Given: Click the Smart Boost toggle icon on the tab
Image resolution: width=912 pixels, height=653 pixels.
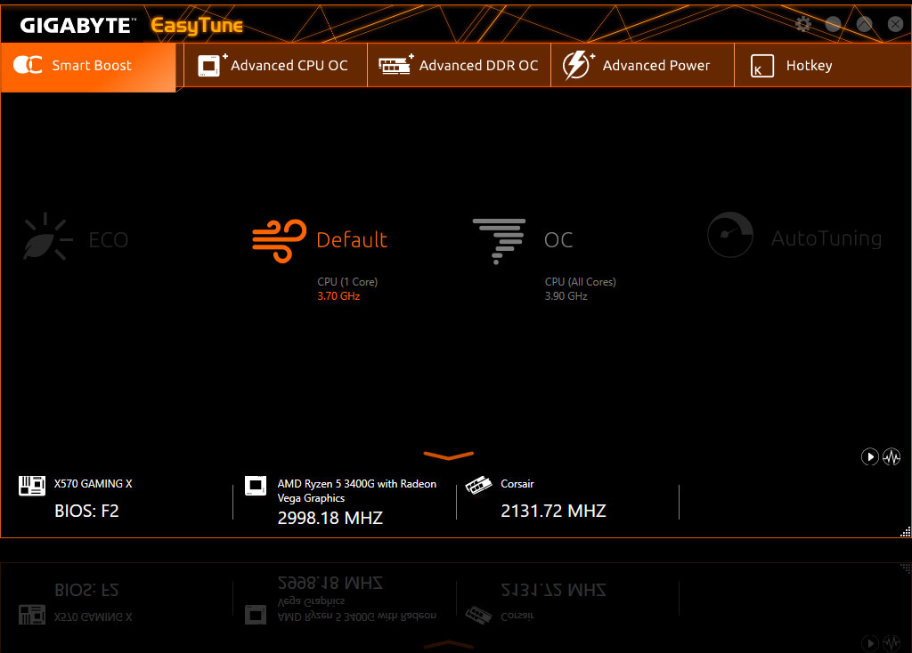Looking at the screenshot, I should click(x=28, y=65).
